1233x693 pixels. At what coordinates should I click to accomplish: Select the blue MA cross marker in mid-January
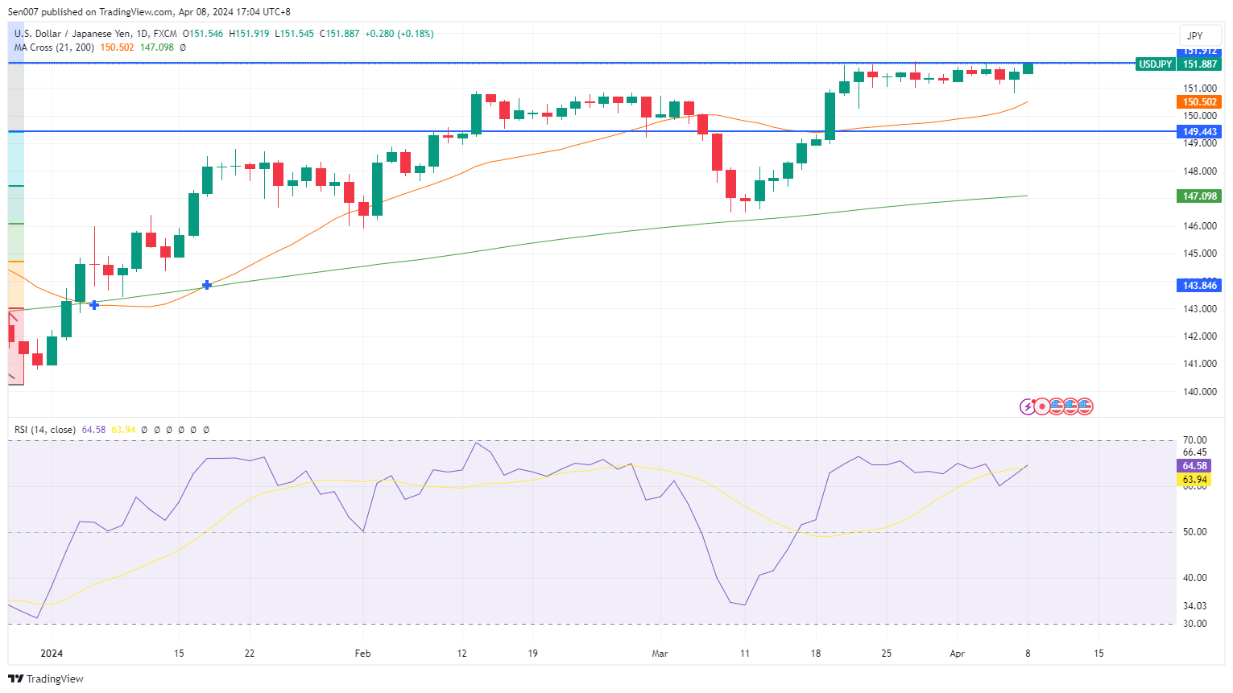click(x=207, y=285)
